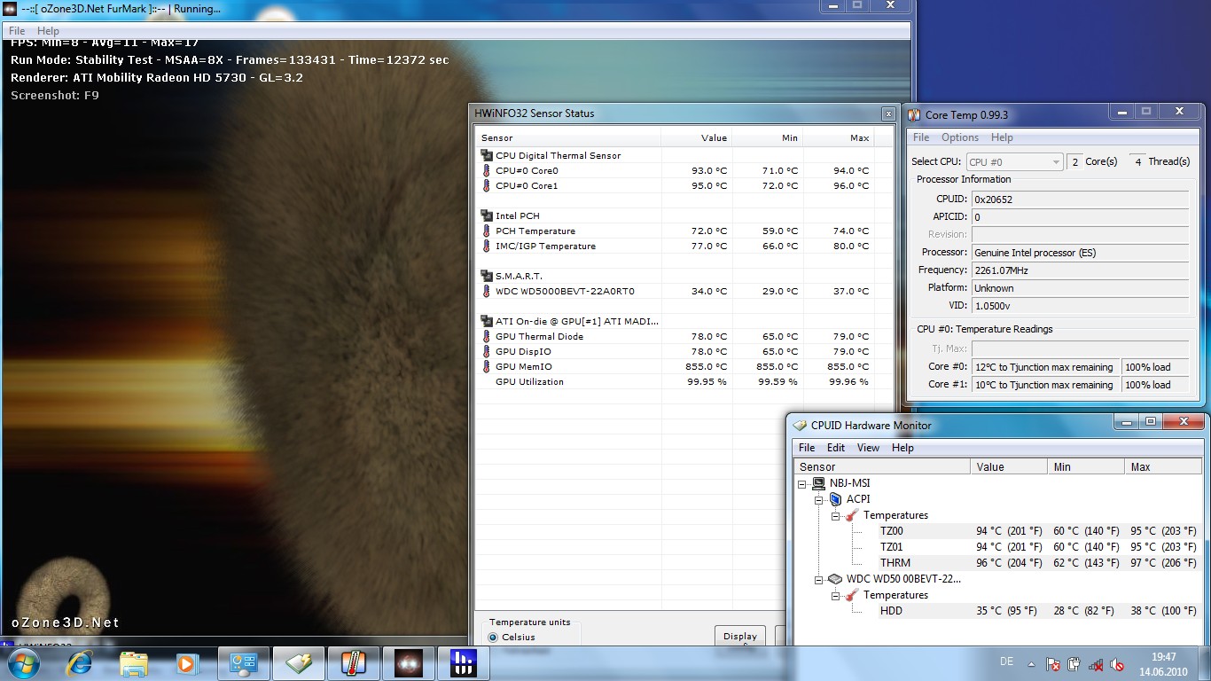
Task: Click the thermometer icon beside PCH Temperature
Action: (486, 231)
